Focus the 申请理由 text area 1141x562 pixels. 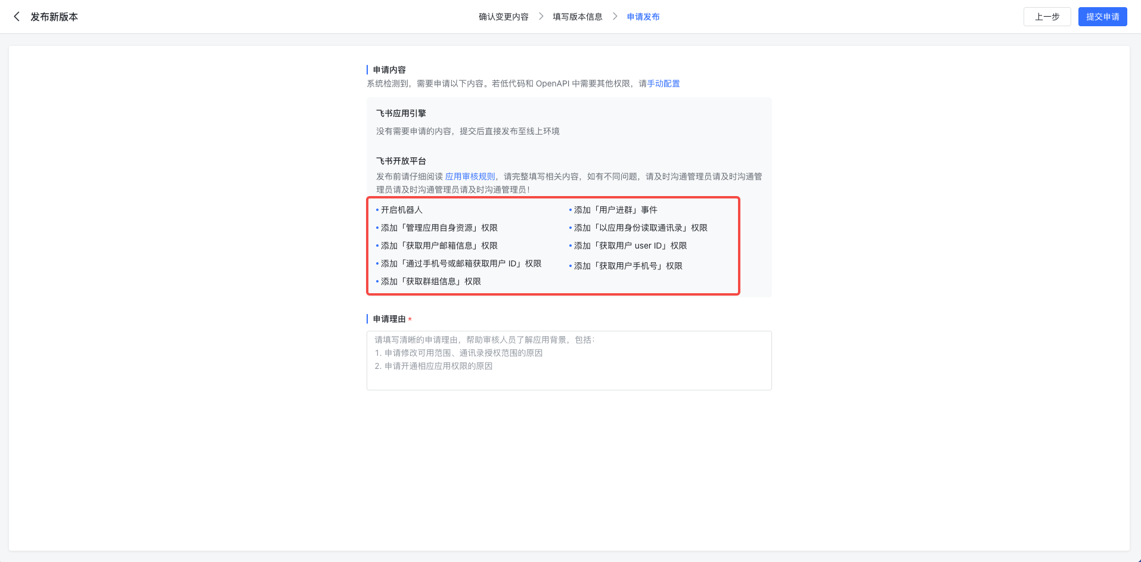(x=569, y=361)
